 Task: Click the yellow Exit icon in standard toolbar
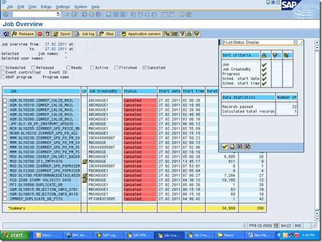pyautogui.click(x=91, y=14)
